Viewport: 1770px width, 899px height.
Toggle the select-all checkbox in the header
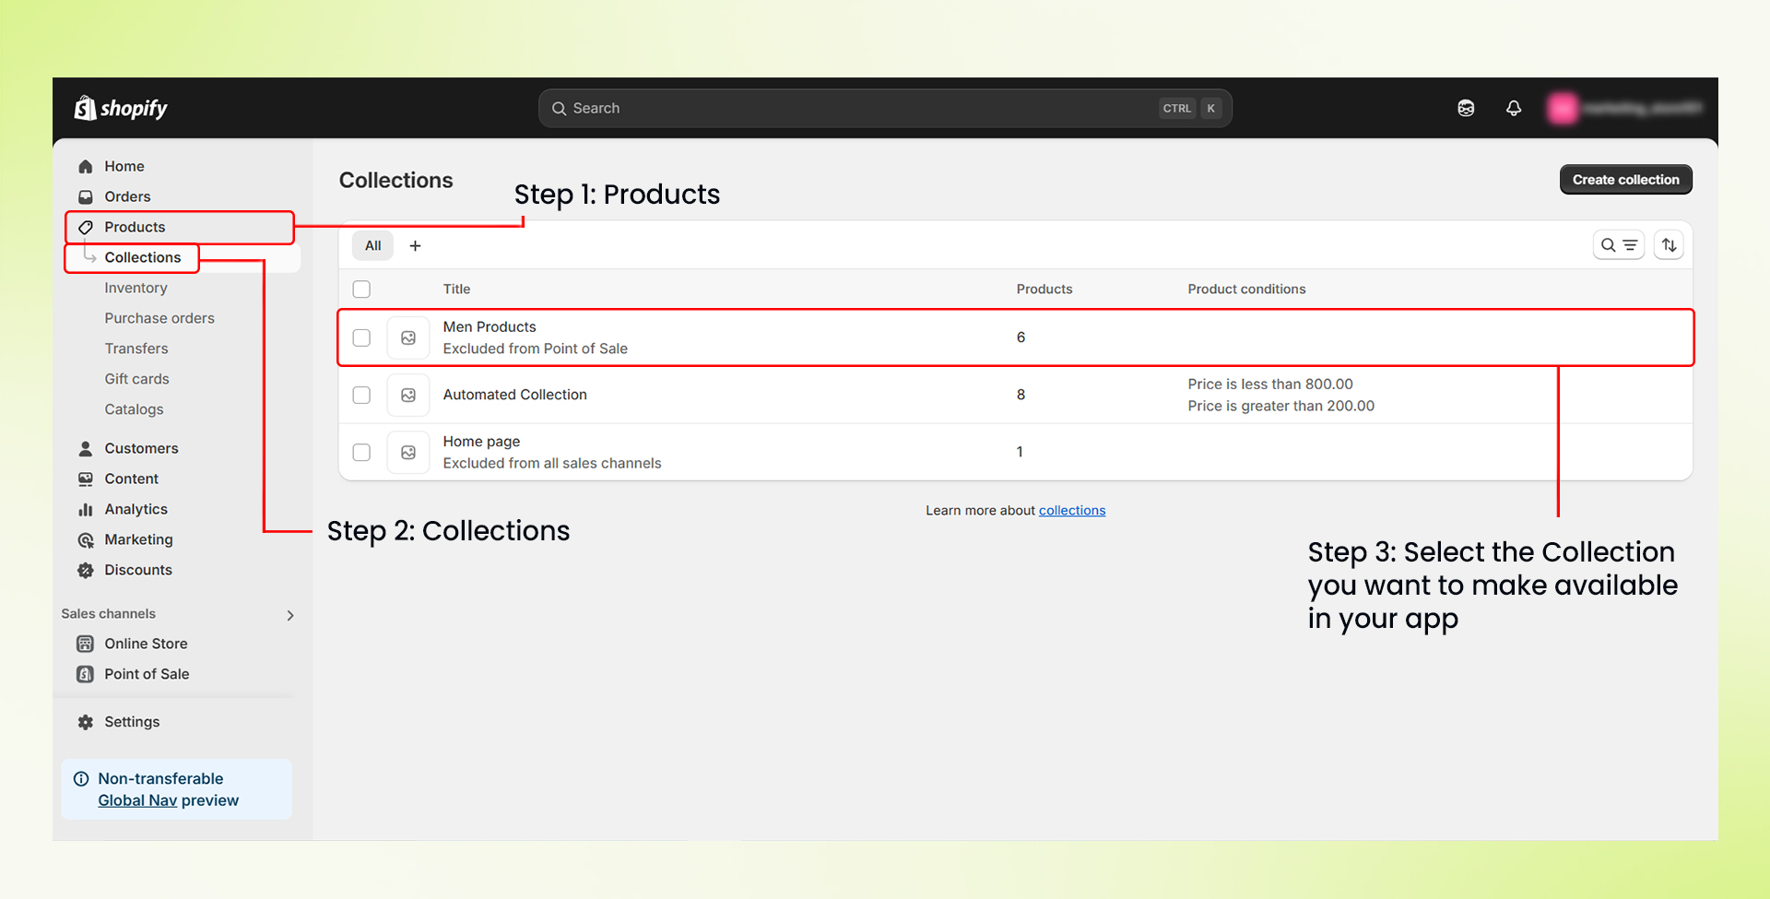point(361,289)
